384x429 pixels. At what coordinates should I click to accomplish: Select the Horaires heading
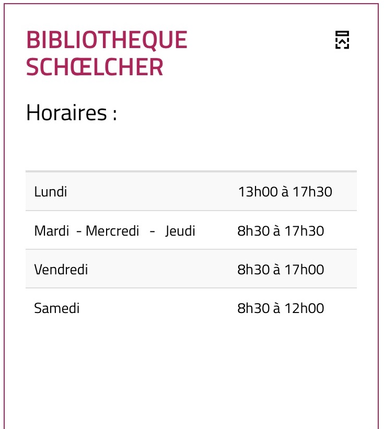pyautogui.click(x=72, y=112)
